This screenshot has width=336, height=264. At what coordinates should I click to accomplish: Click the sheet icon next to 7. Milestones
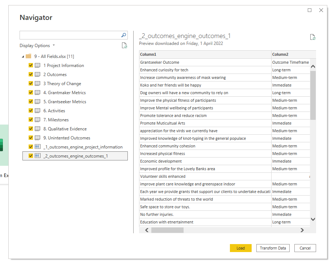pyautogui.click(x=38, y=120)
